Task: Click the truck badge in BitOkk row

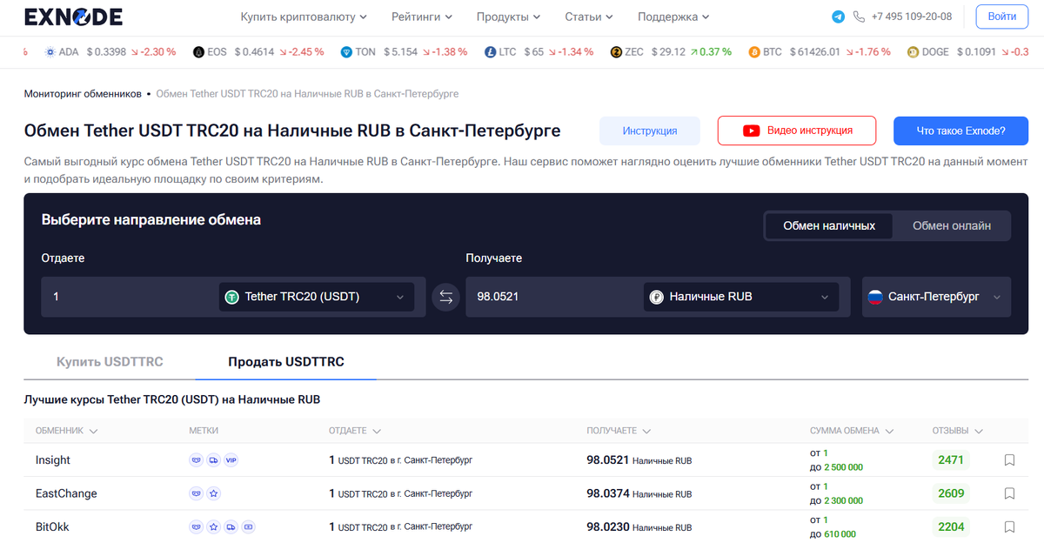Action: pos(231,526)
